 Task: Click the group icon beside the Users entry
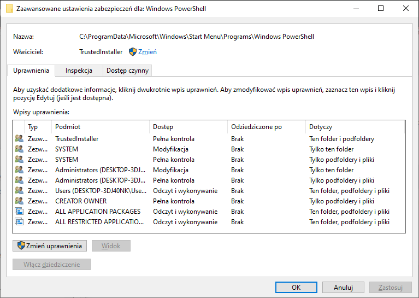(x=19, y=190)
